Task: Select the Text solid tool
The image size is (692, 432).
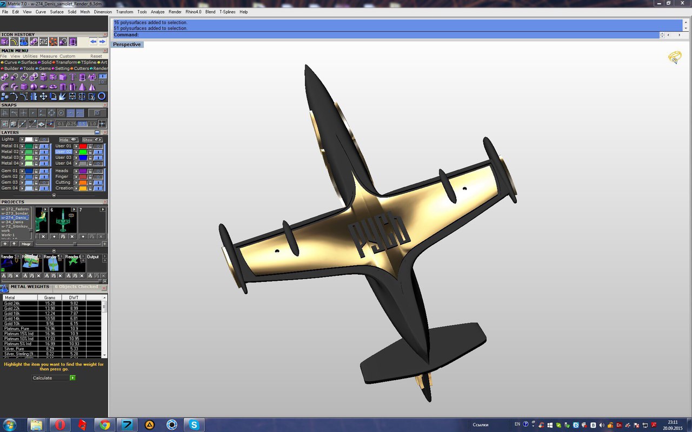Action: (x=72, y=77)
